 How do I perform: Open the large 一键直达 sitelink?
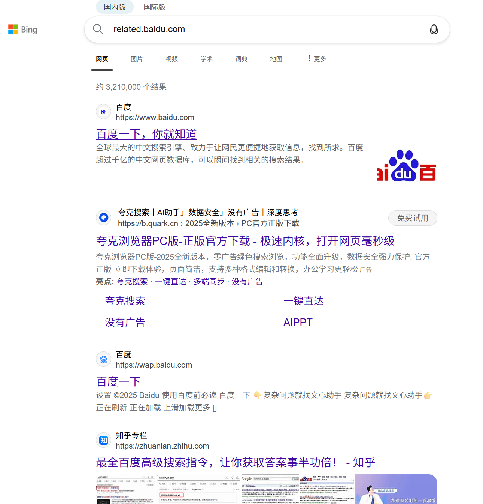pyautogui.click(x=304, y=301)
